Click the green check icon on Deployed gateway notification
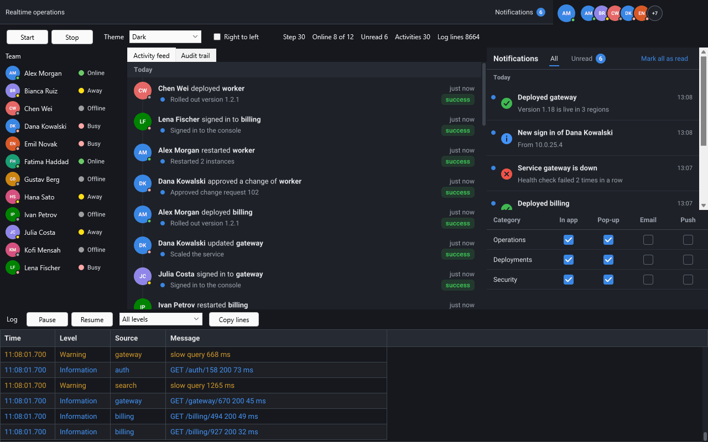Screen dimensions: 708x442 506,103
